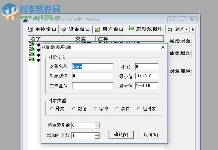The image size is (218, 150).
Task: Click the 用户窗口 star icon
Action: click(97, 29)
